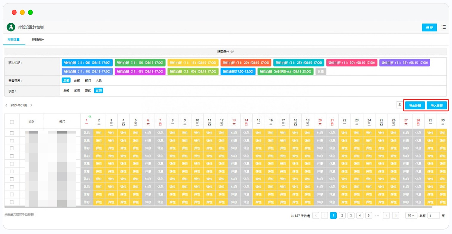The width and height of the screenshot is (452, 234).
Task: Click the 保存 save button
Action: (429, 27)
